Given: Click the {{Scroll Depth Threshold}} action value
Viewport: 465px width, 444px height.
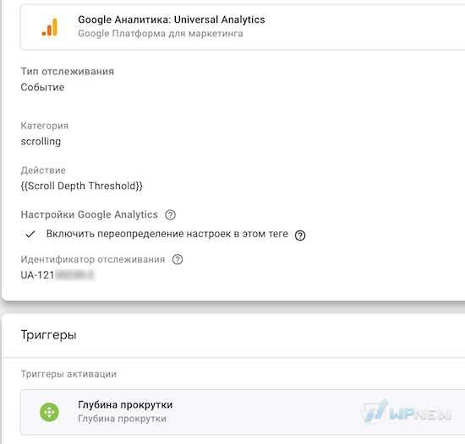Looking at the screenshot, I should click(82, 186).
